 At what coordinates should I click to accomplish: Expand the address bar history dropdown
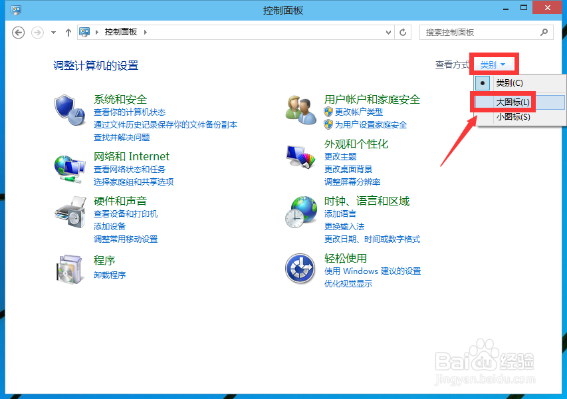tap(388, 33)
